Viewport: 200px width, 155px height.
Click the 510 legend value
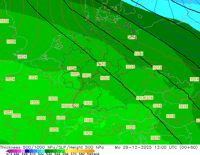pos(33,154)
